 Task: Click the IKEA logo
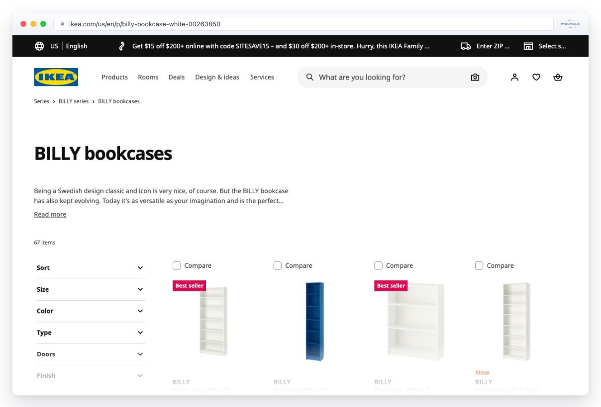coord(56,77)
